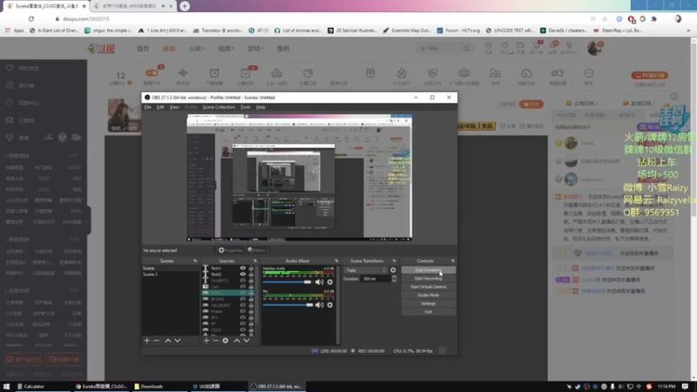Pop out the Scenes dock

coord(195,260)
